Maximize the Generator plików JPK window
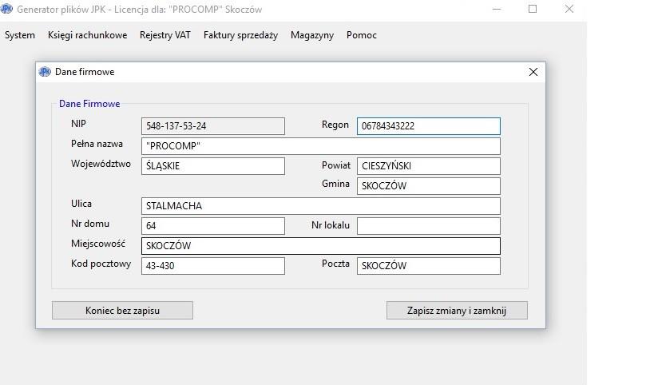Viewport: 654px width, 385px height. click(x=533, y=9)
